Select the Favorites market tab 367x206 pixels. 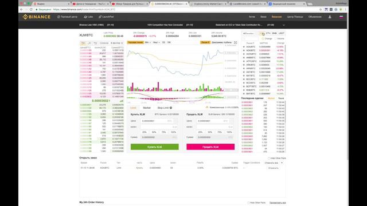(x=248, y=33)
